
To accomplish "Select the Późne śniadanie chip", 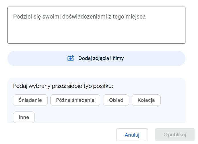I will point(75,100).
